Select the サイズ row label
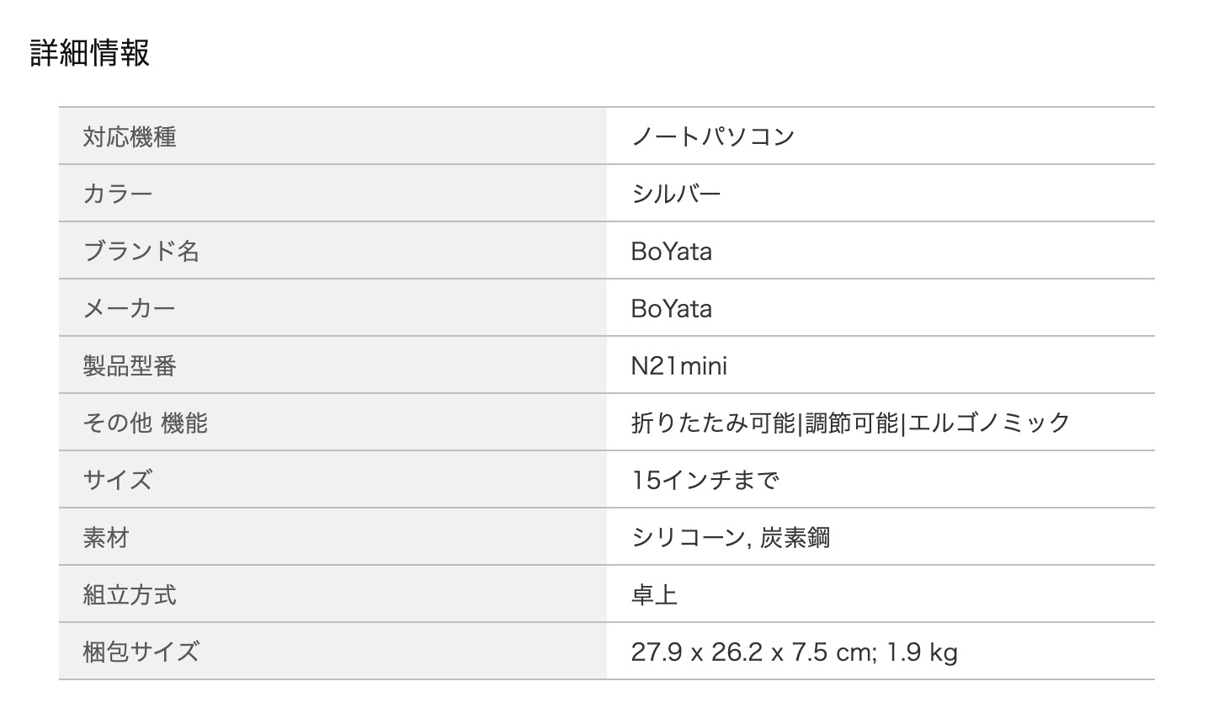 (x=118, y=480)
